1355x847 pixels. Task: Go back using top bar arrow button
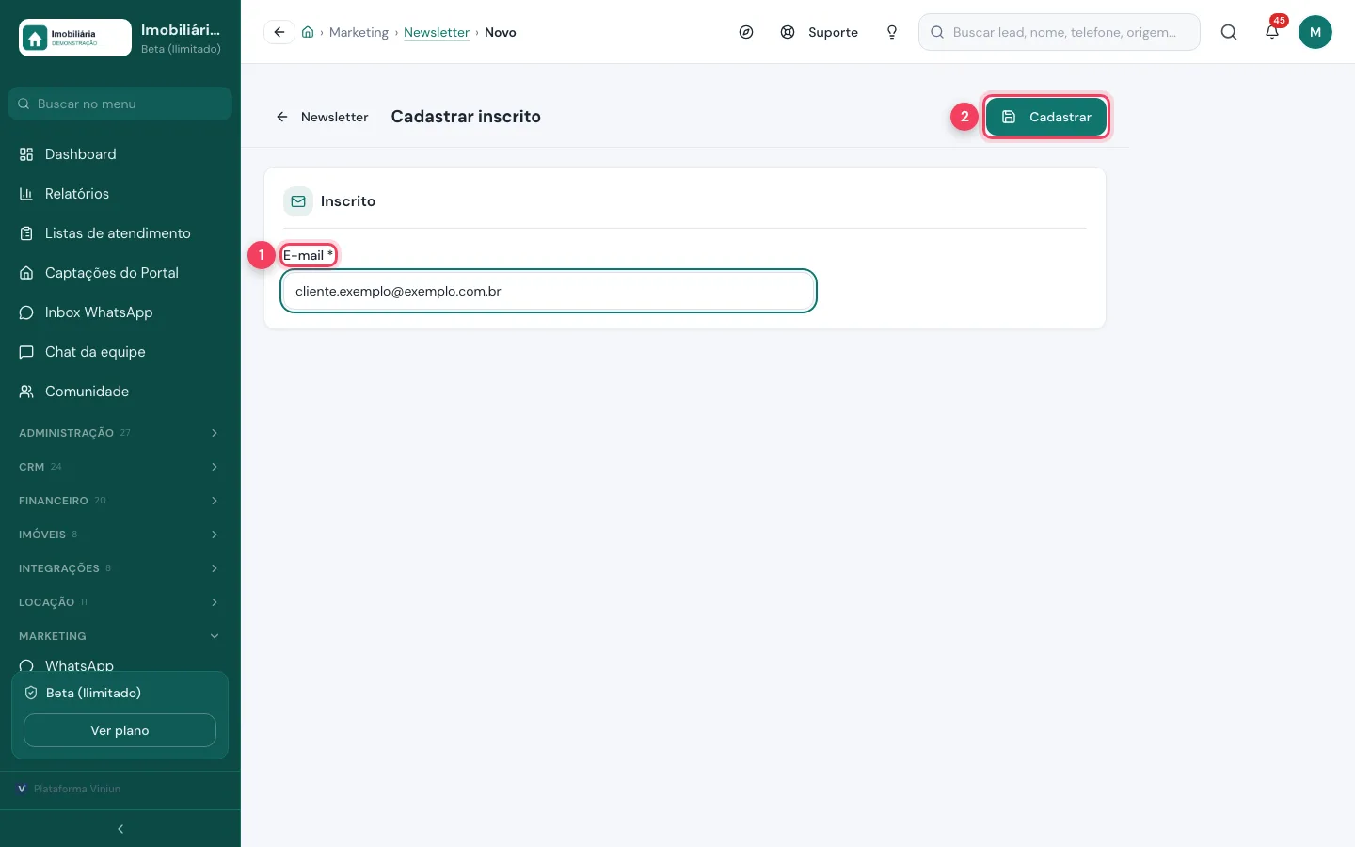click(279, 32)
